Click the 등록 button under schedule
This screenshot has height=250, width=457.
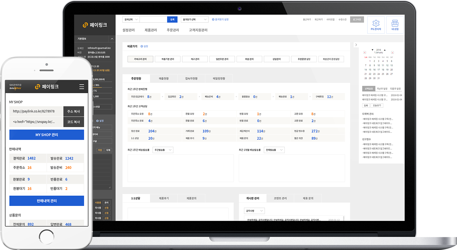click(x=366, y=105)
